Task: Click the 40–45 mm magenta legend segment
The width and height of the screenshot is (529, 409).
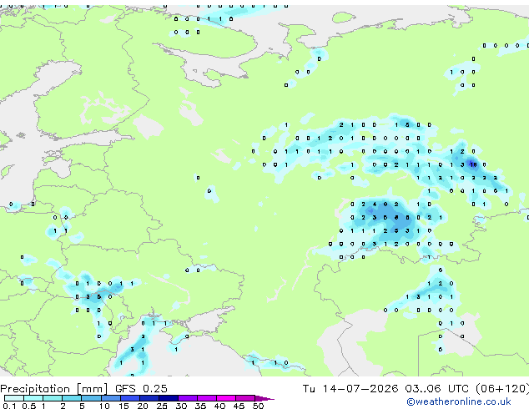Action: coord(226,398)
